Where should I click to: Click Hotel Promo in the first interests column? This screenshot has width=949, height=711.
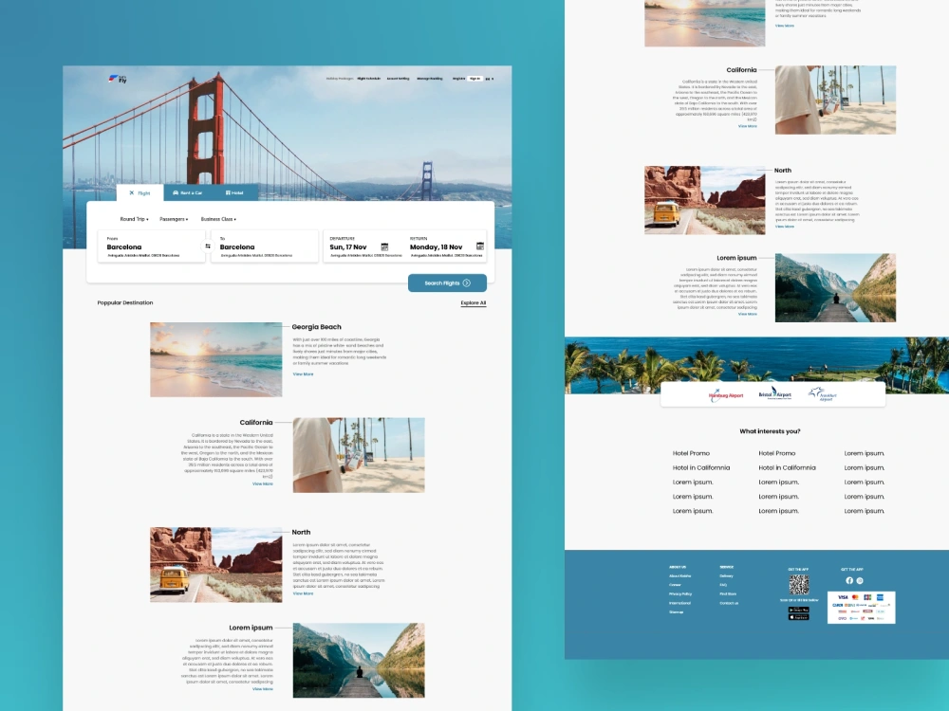[x=691, y=453]
